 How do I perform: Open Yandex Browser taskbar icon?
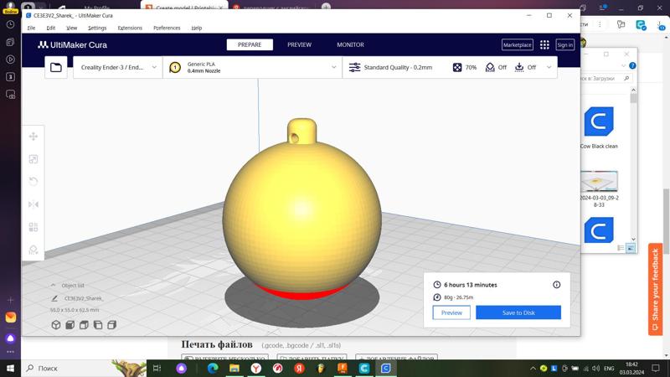(x=256, y=368)
